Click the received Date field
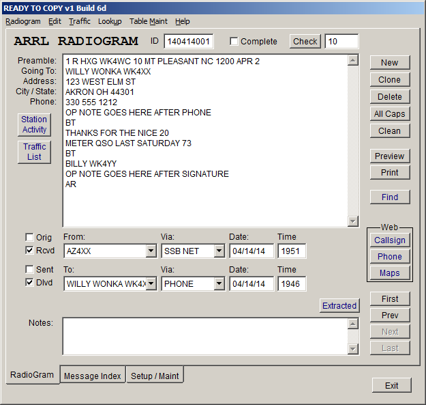426x405 pixels. [x=252, y=251]
